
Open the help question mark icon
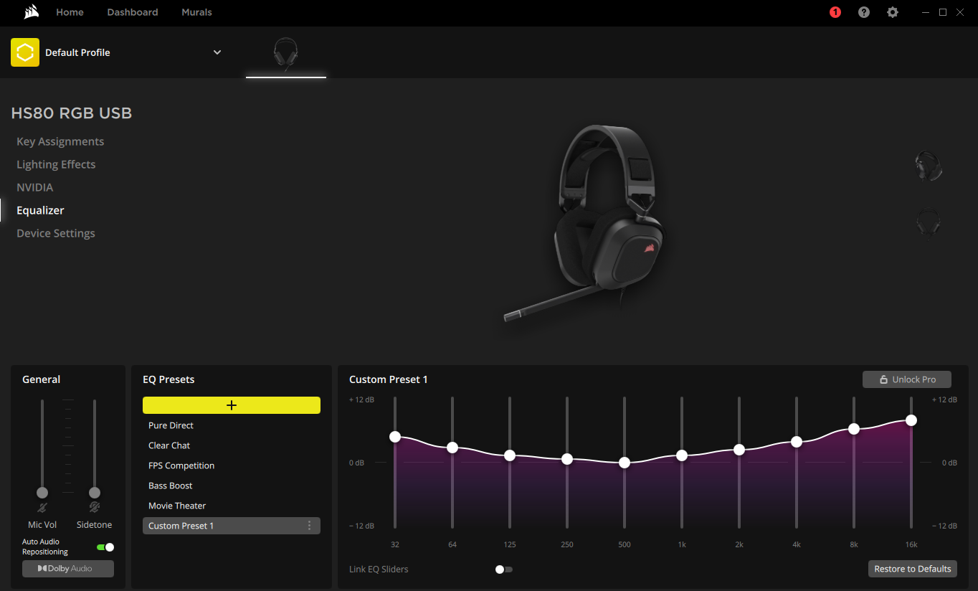(x=864, y=12)
